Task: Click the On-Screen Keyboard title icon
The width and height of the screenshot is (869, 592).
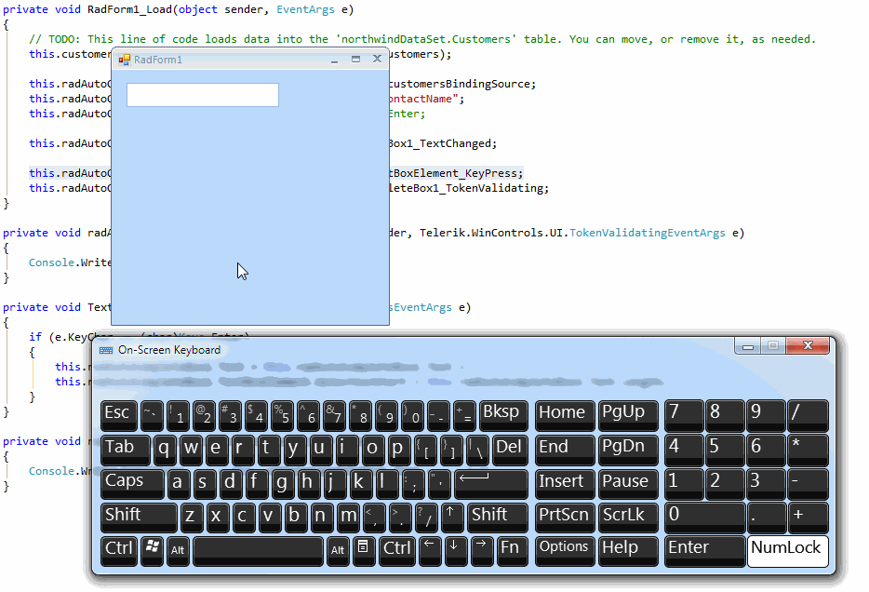Action: 106,350
